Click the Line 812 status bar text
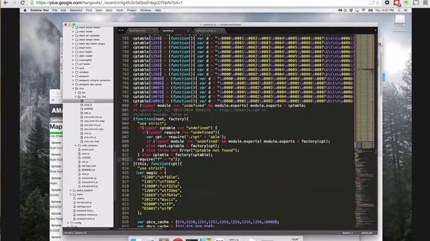Viewport: 430px width, 241px height. (x=75, y=233)
